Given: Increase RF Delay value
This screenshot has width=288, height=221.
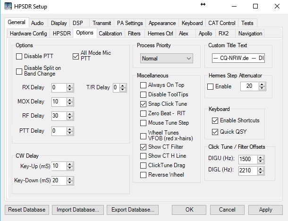Looking at the screenshot, I should [x=69, y=114].
